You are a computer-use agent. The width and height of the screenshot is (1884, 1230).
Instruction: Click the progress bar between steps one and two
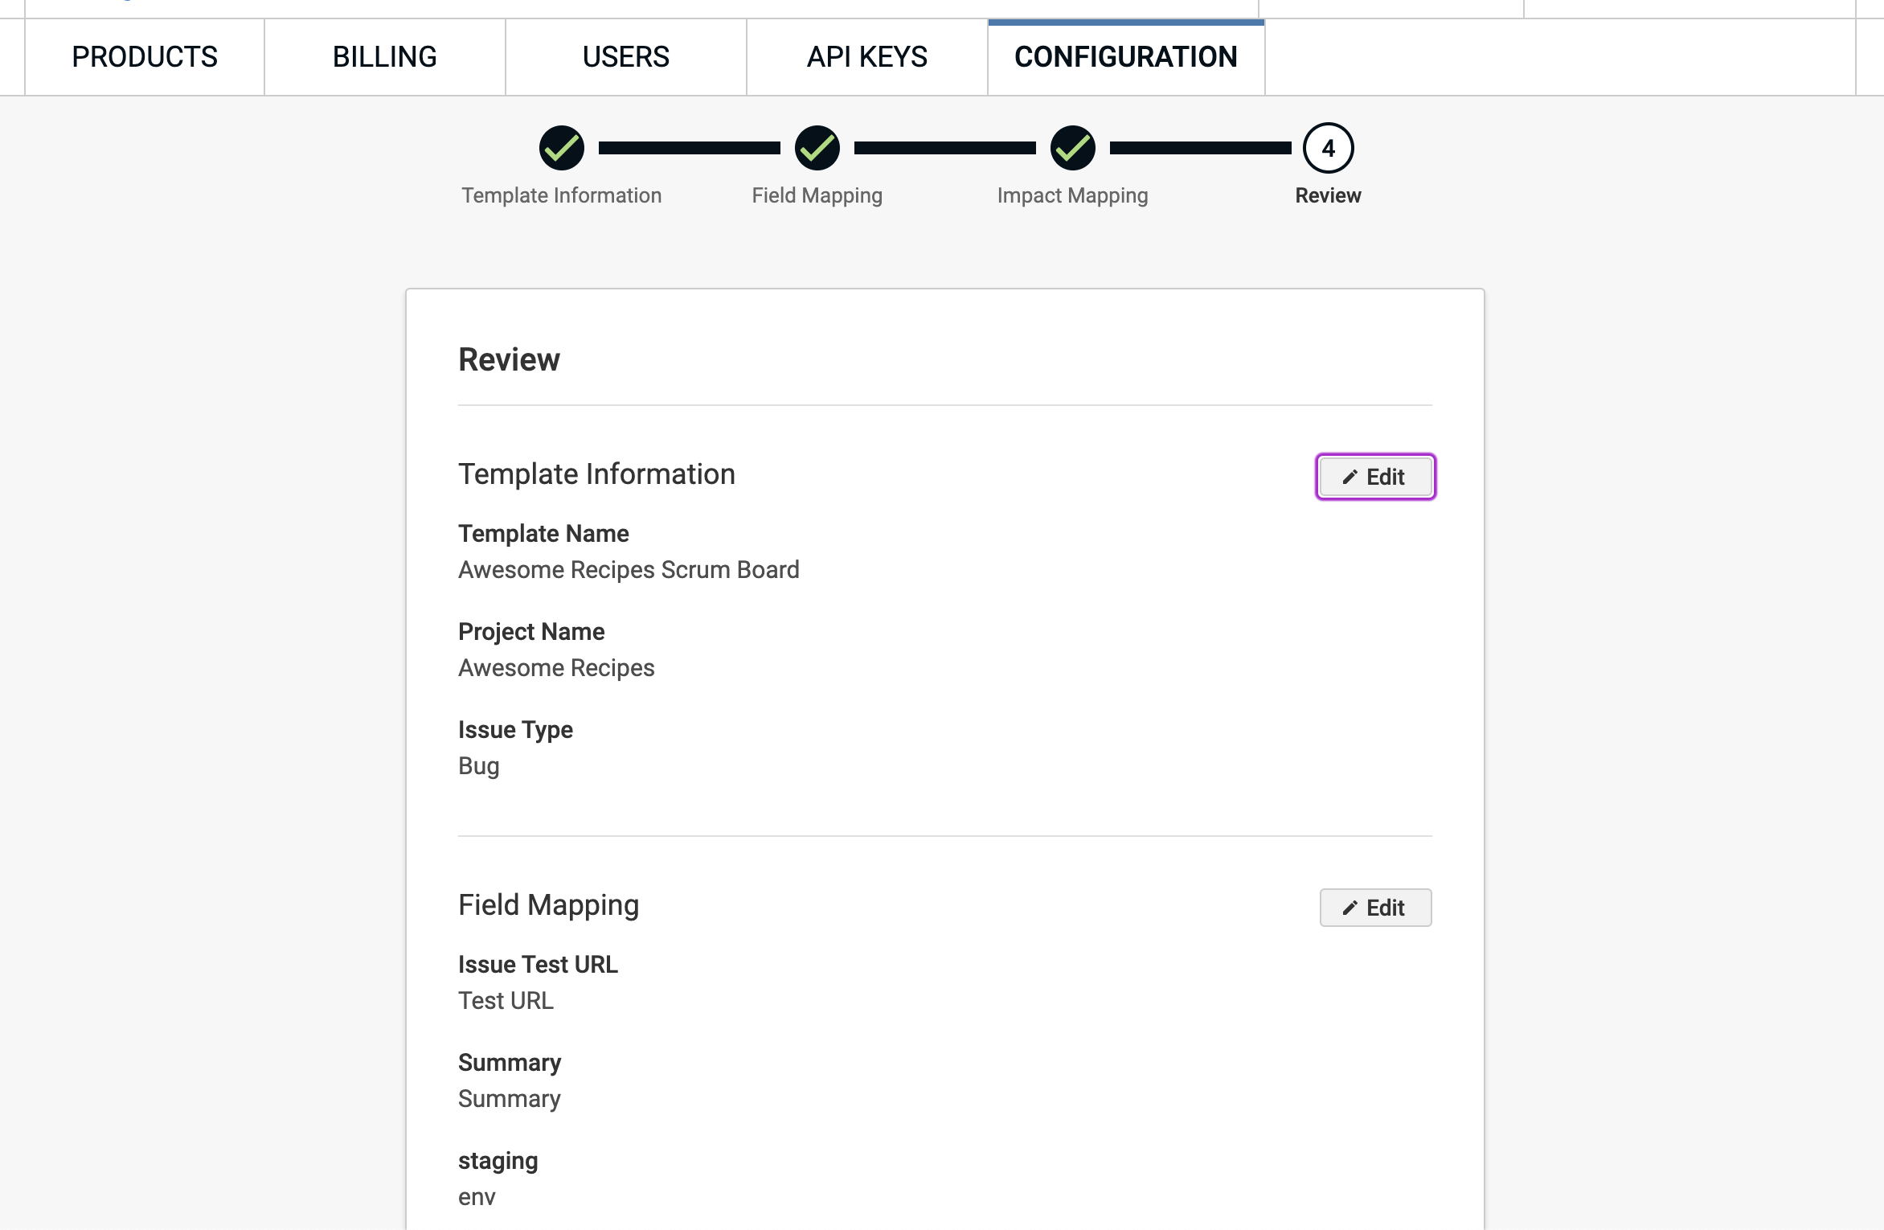pyautogui.click(x=689, y=148)
